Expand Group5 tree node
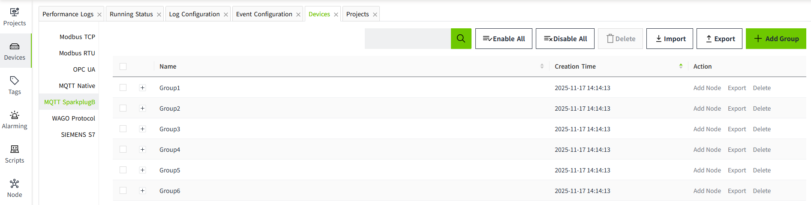 (142, 170)
